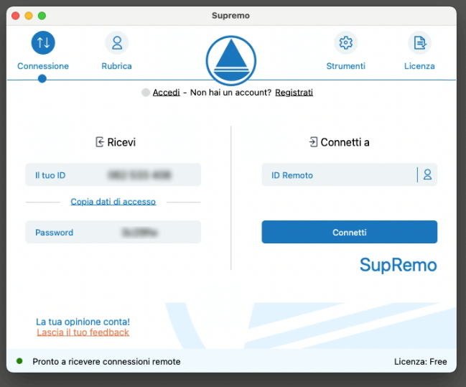Click the Connetti a heading text
Image resolution: width=466 pixels, height=387 pixels.
click(345, 142)
